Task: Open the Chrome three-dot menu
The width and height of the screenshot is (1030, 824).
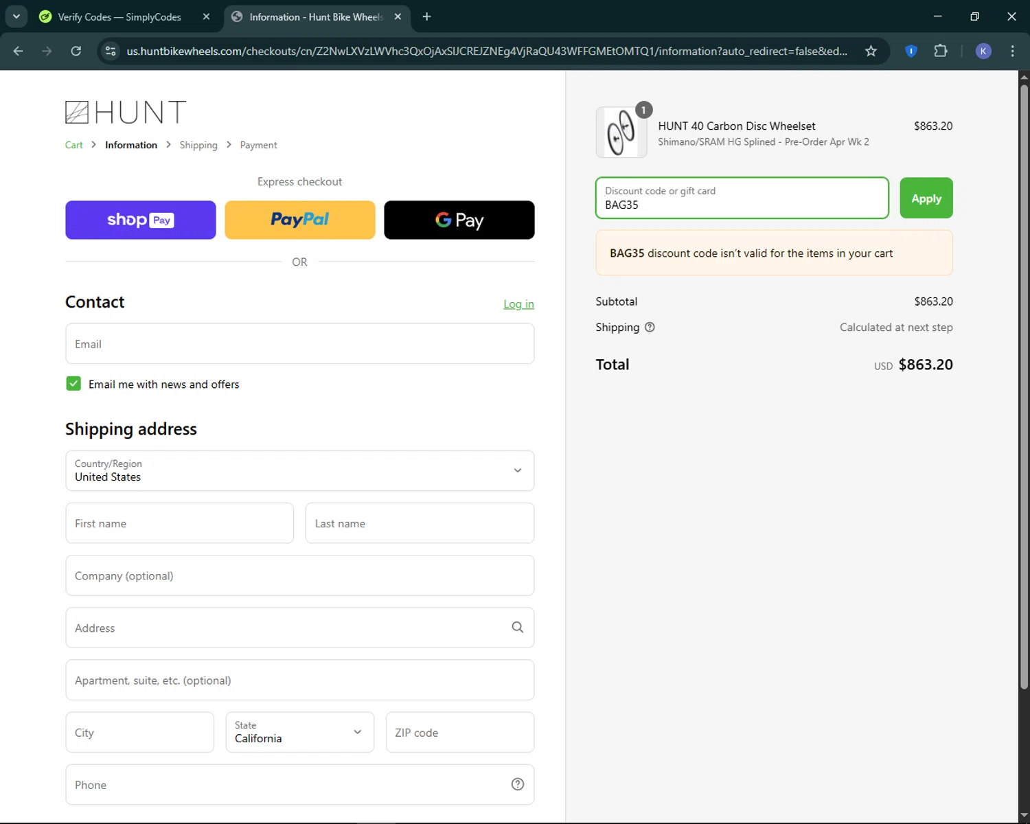Action: [x=1012, y=51]
